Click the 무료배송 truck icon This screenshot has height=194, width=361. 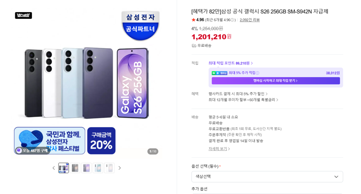pyautogui.click(x=194, y=46)
